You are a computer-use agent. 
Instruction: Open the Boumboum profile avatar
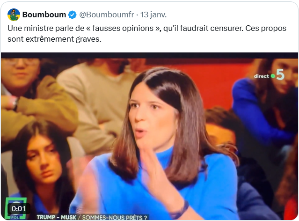pos(14,15)
